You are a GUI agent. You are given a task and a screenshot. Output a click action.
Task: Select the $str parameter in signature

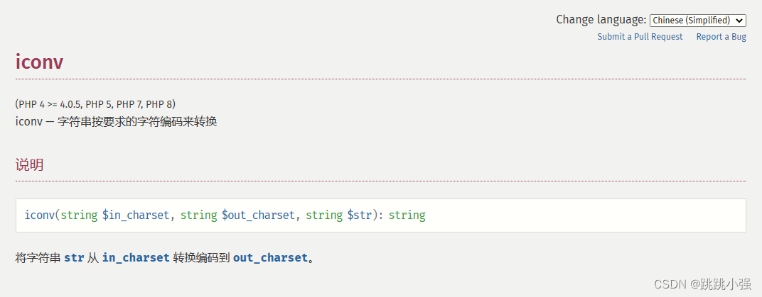[x=359, y=215]
